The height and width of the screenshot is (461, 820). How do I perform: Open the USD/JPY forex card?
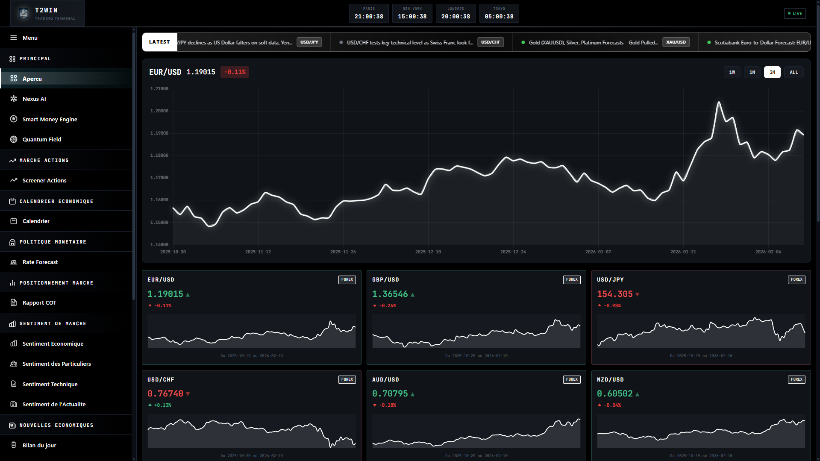coord(701,317)
